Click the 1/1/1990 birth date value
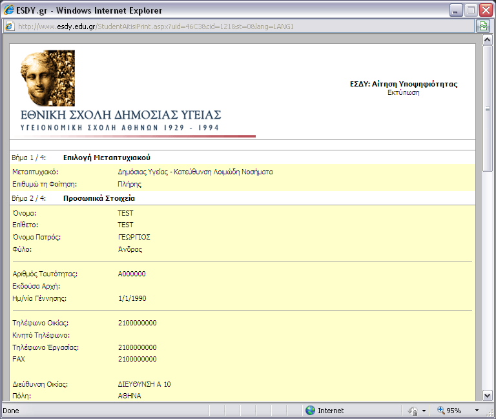The image size is (496, 419). [x=132, y=298]
